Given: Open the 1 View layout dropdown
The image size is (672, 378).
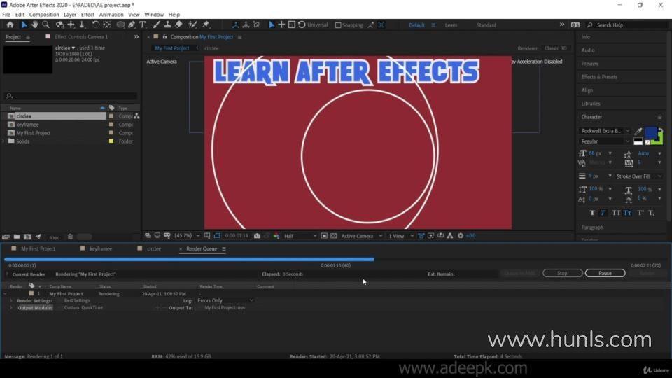Looking at the screenshot, I should pyautogui.click(x=400, y=236).
